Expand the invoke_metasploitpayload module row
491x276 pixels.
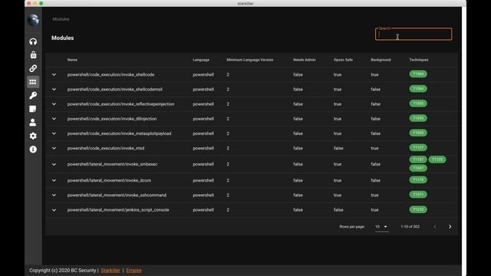(x=54, y=133)
